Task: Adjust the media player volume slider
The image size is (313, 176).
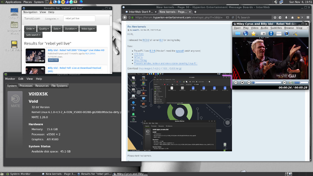Action: coord(301,82)
